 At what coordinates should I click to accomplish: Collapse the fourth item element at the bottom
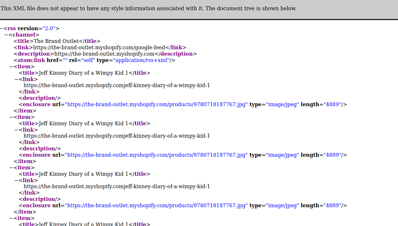pyautogui.click(x=11, y=218)
